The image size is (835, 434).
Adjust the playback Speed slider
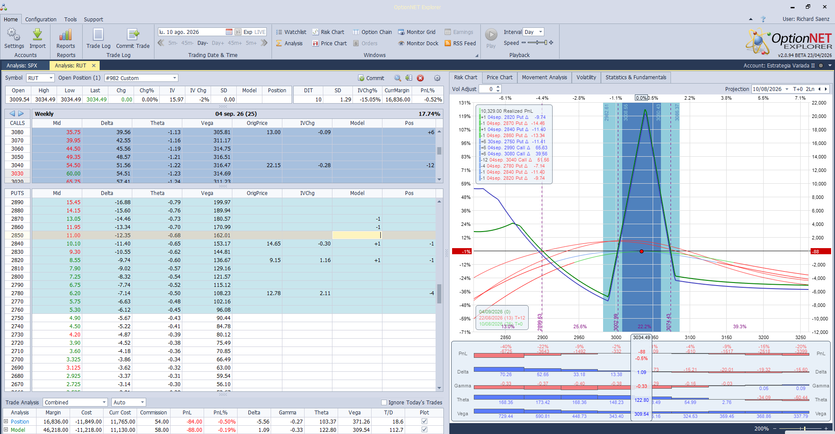[537, 43]
